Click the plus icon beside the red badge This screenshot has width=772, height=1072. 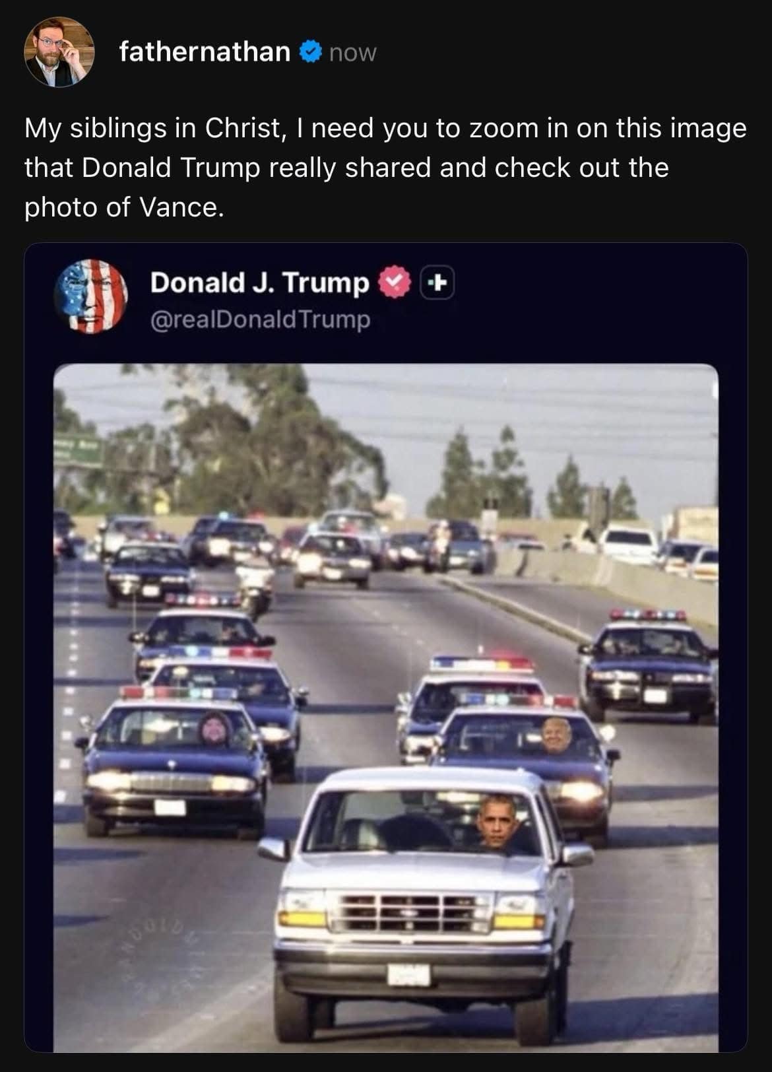point(437,284)
